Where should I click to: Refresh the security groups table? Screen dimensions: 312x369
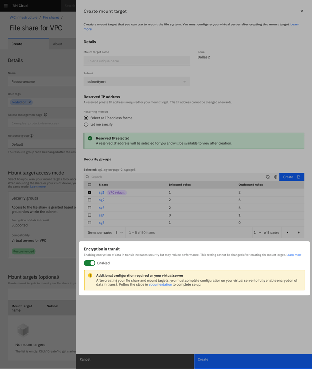tap(268, 177)
